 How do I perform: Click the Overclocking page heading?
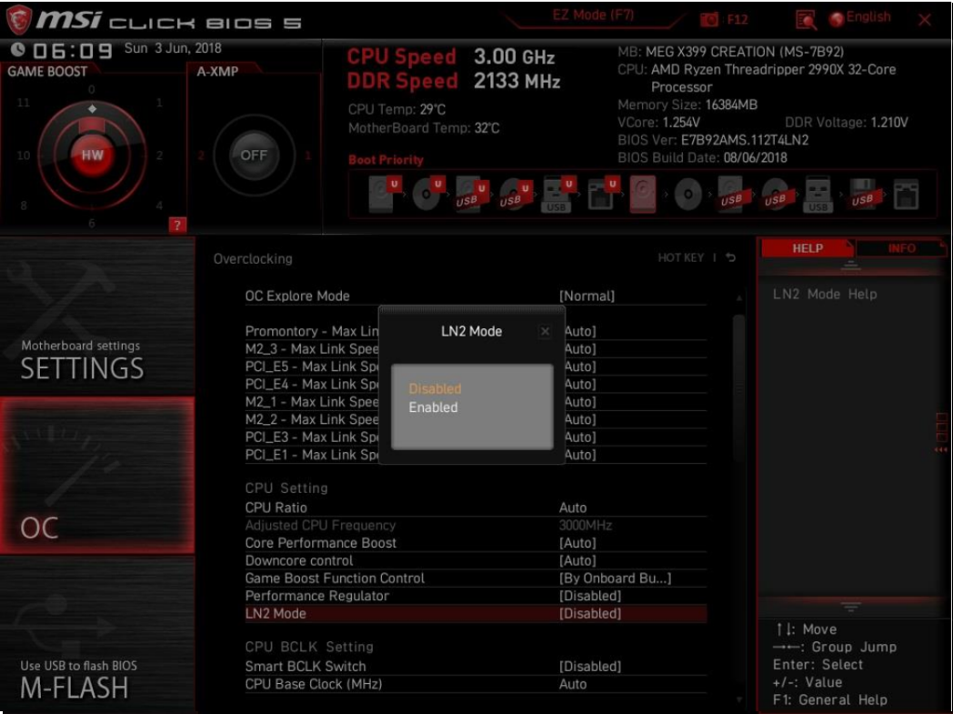click(253, 259)
